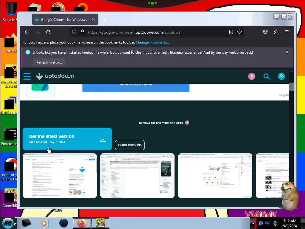Screen dimensions: 305x229
Task: View site security padlock info
Action: click(83, 32)
